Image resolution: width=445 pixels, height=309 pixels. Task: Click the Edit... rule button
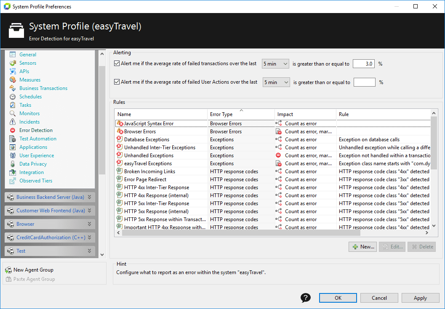pos(392,247)
